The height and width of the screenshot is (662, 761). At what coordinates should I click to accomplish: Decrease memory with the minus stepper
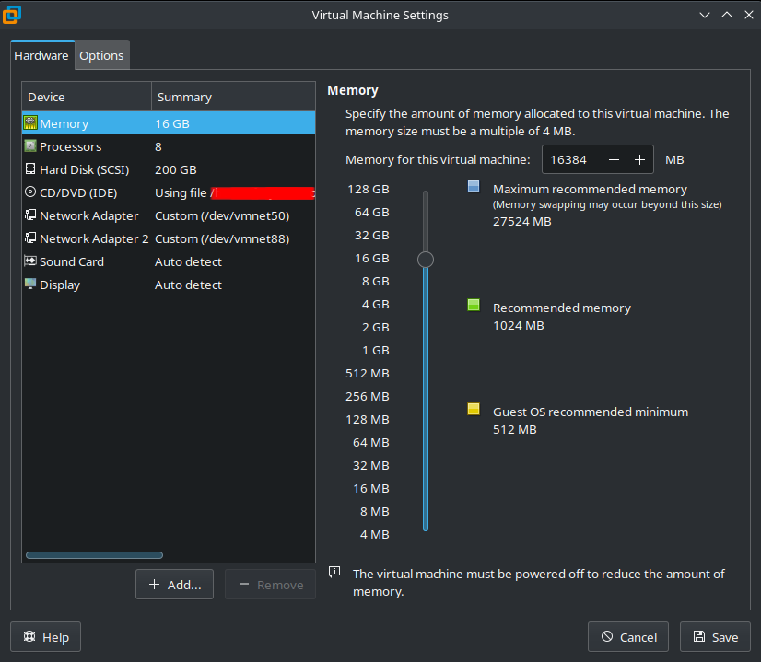pyautogui.click(x=612, y=159)
